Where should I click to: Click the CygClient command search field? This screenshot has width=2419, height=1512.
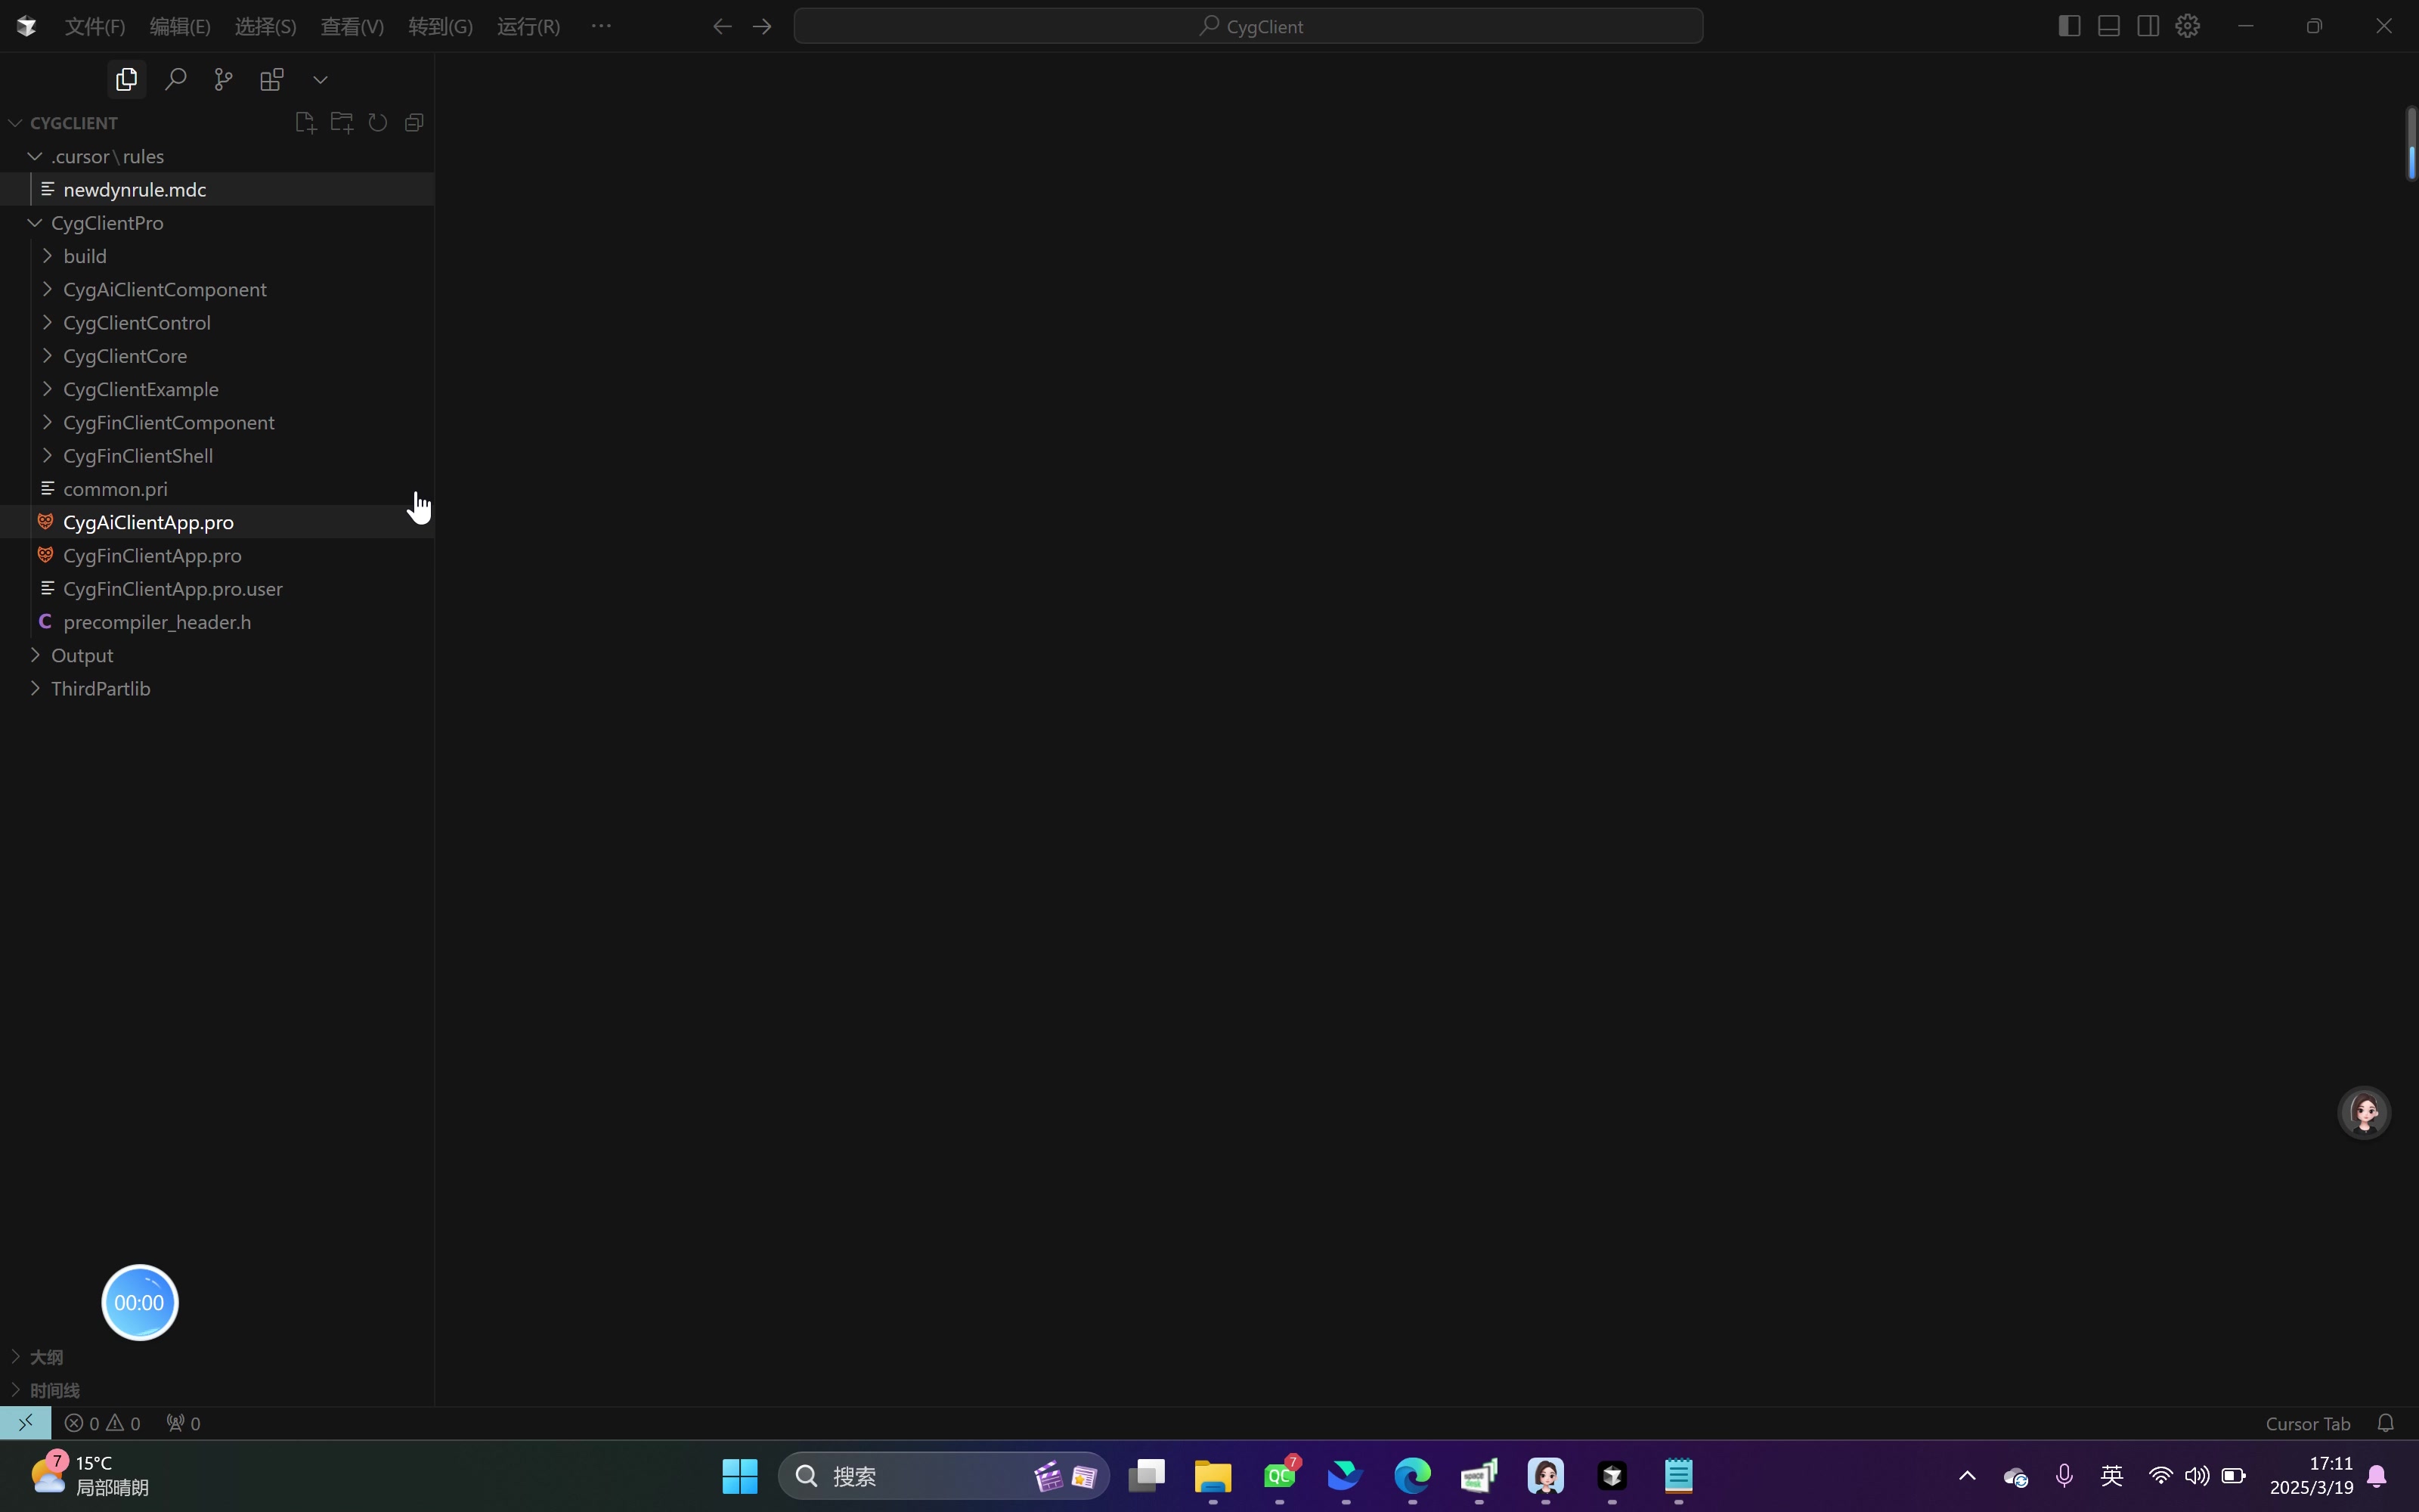(x=1247, y=26)
